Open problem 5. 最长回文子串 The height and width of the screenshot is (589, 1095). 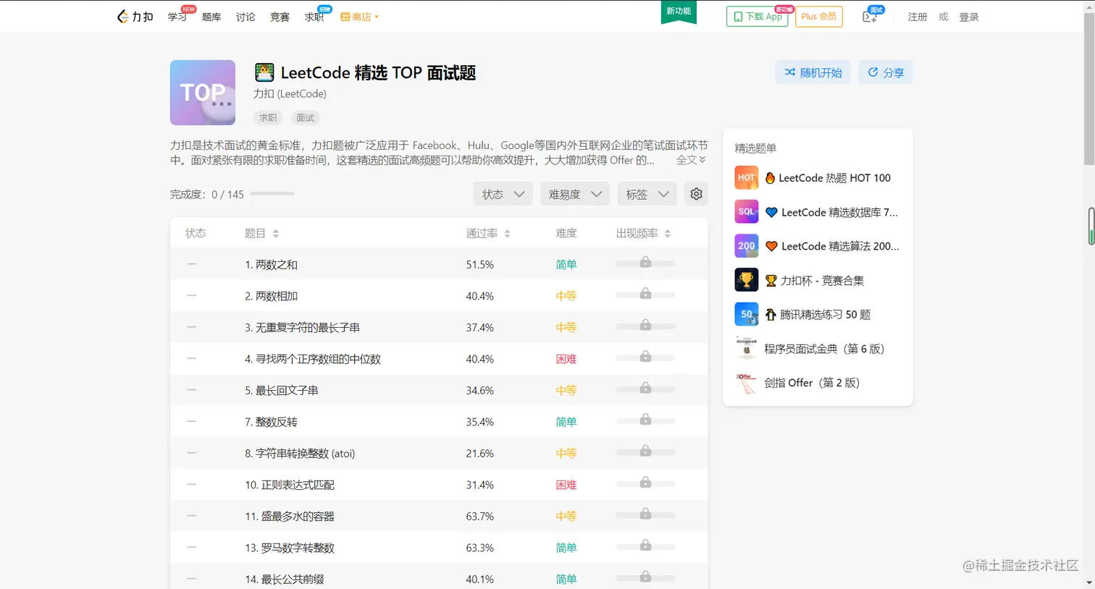(x=282, y=391)
